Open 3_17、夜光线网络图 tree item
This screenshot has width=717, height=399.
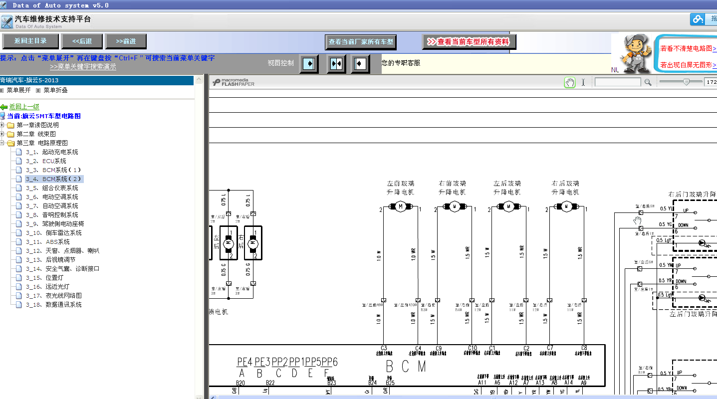pos(54,296)
